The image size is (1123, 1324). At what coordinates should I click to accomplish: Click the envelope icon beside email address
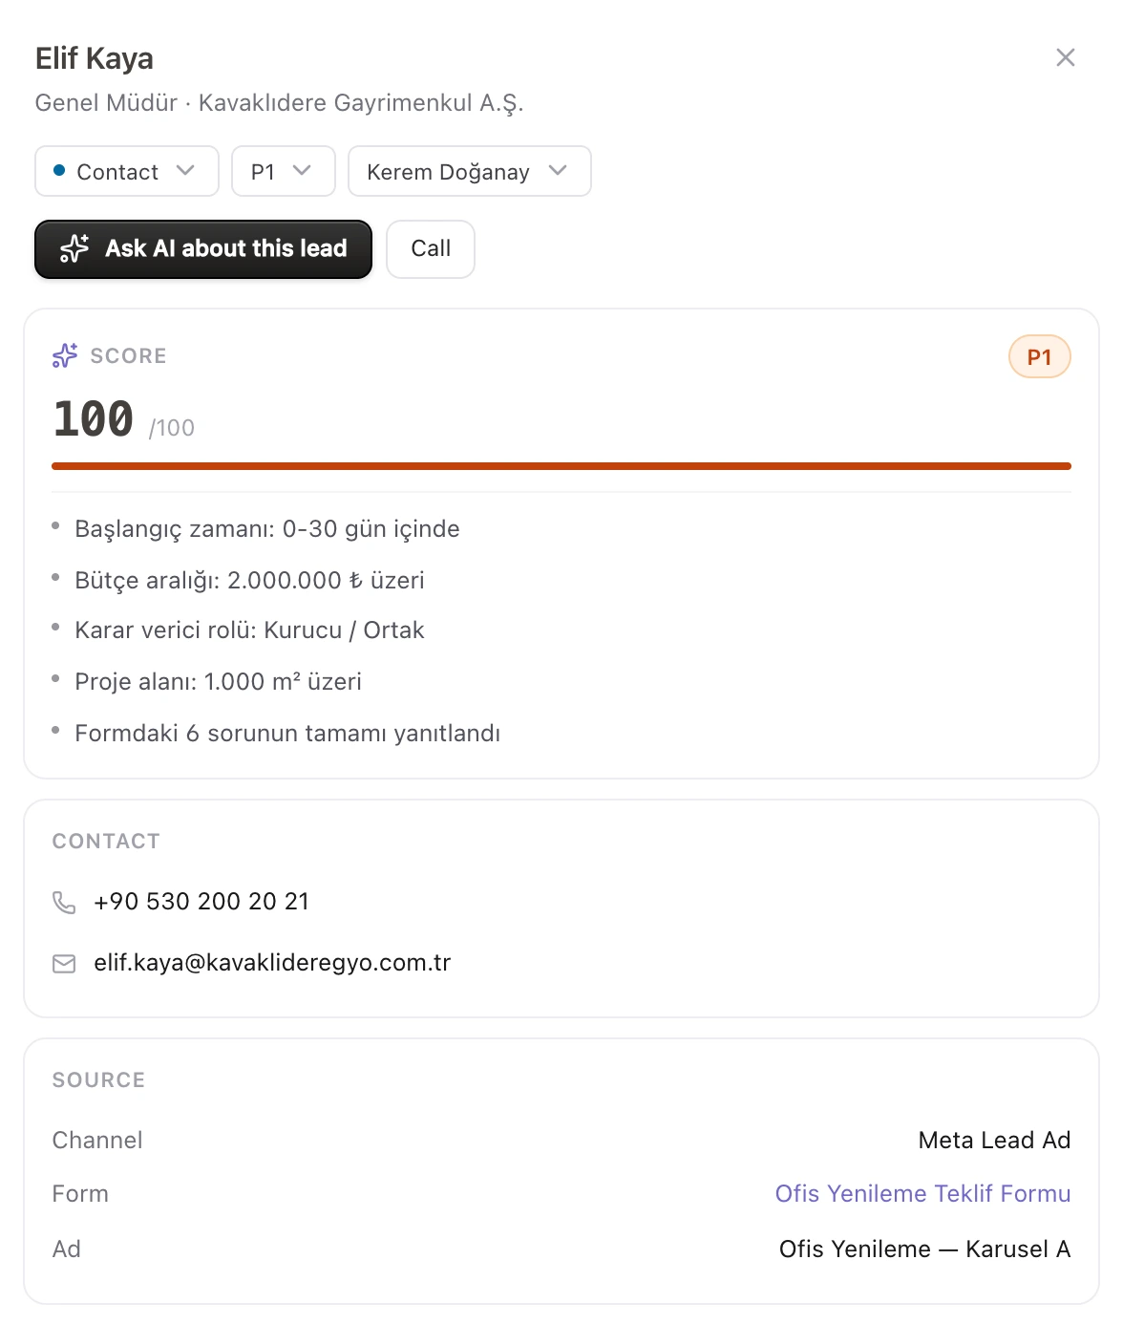tap(64, 963)
